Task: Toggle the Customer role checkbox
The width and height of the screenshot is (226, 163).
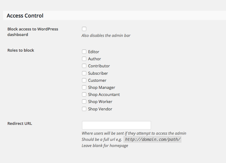Action: coord(84,80)
